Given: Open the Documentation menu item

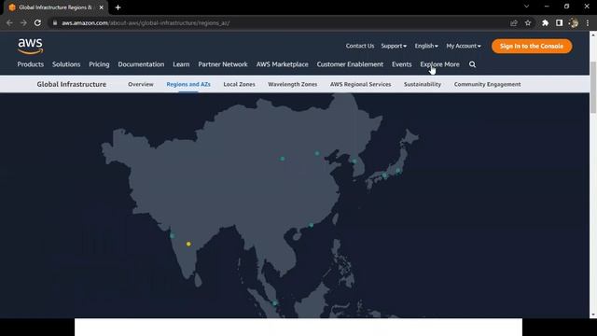Looking at the screenshot, I should pos(141,64).
